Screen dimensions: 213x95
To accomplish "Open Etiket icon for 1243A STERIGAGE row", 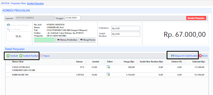I will 108,67.
